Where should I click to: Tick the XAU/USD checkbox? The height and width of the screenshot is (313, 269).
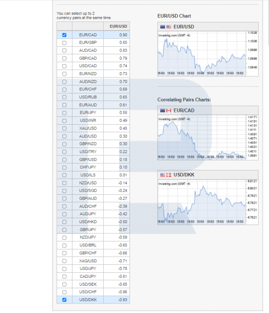pyautogui.click(x=64, y=129)
